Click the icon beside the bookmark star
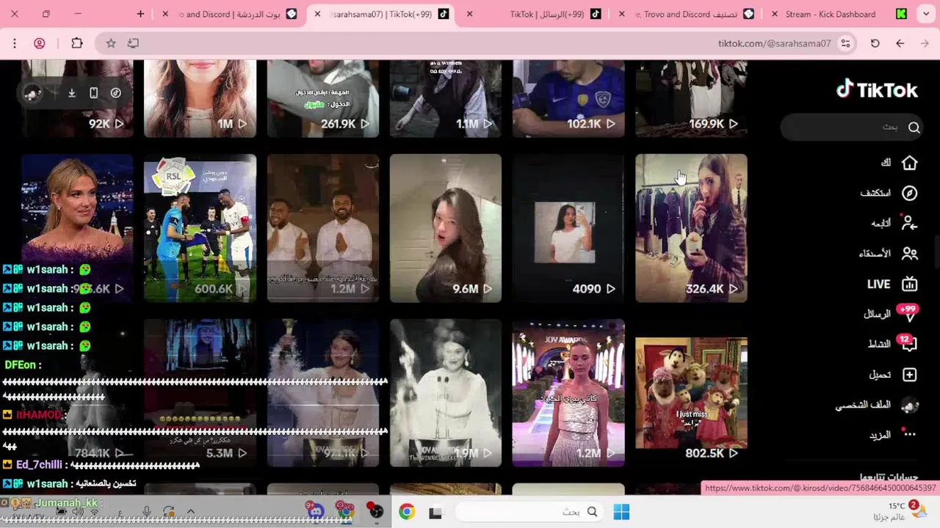The height and width of the screenshot is (528, 940). click(133, 43)
